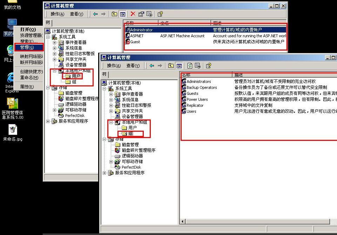Select the disabled Guest user account row
Image resolution: width=337 pixels, height=235 pixels.
(205, 42)
